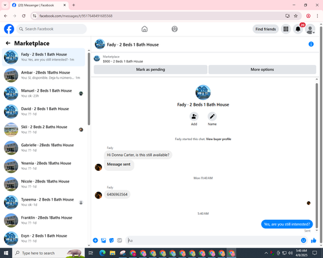Click the 'Hi Donna Carter, is this still available?' message
Viewport: 323px width, 258px height.
[138, 155]
